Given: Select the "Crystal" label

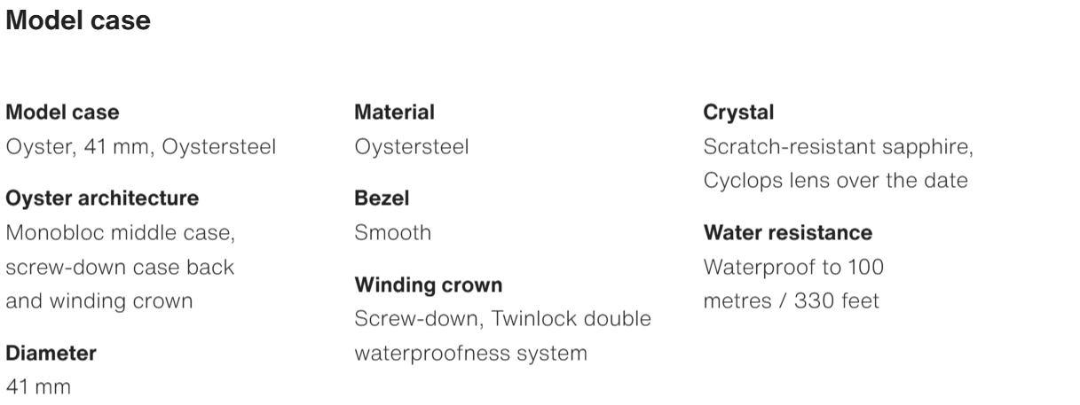Looking at the screenshot, I should tap(738, 113).
